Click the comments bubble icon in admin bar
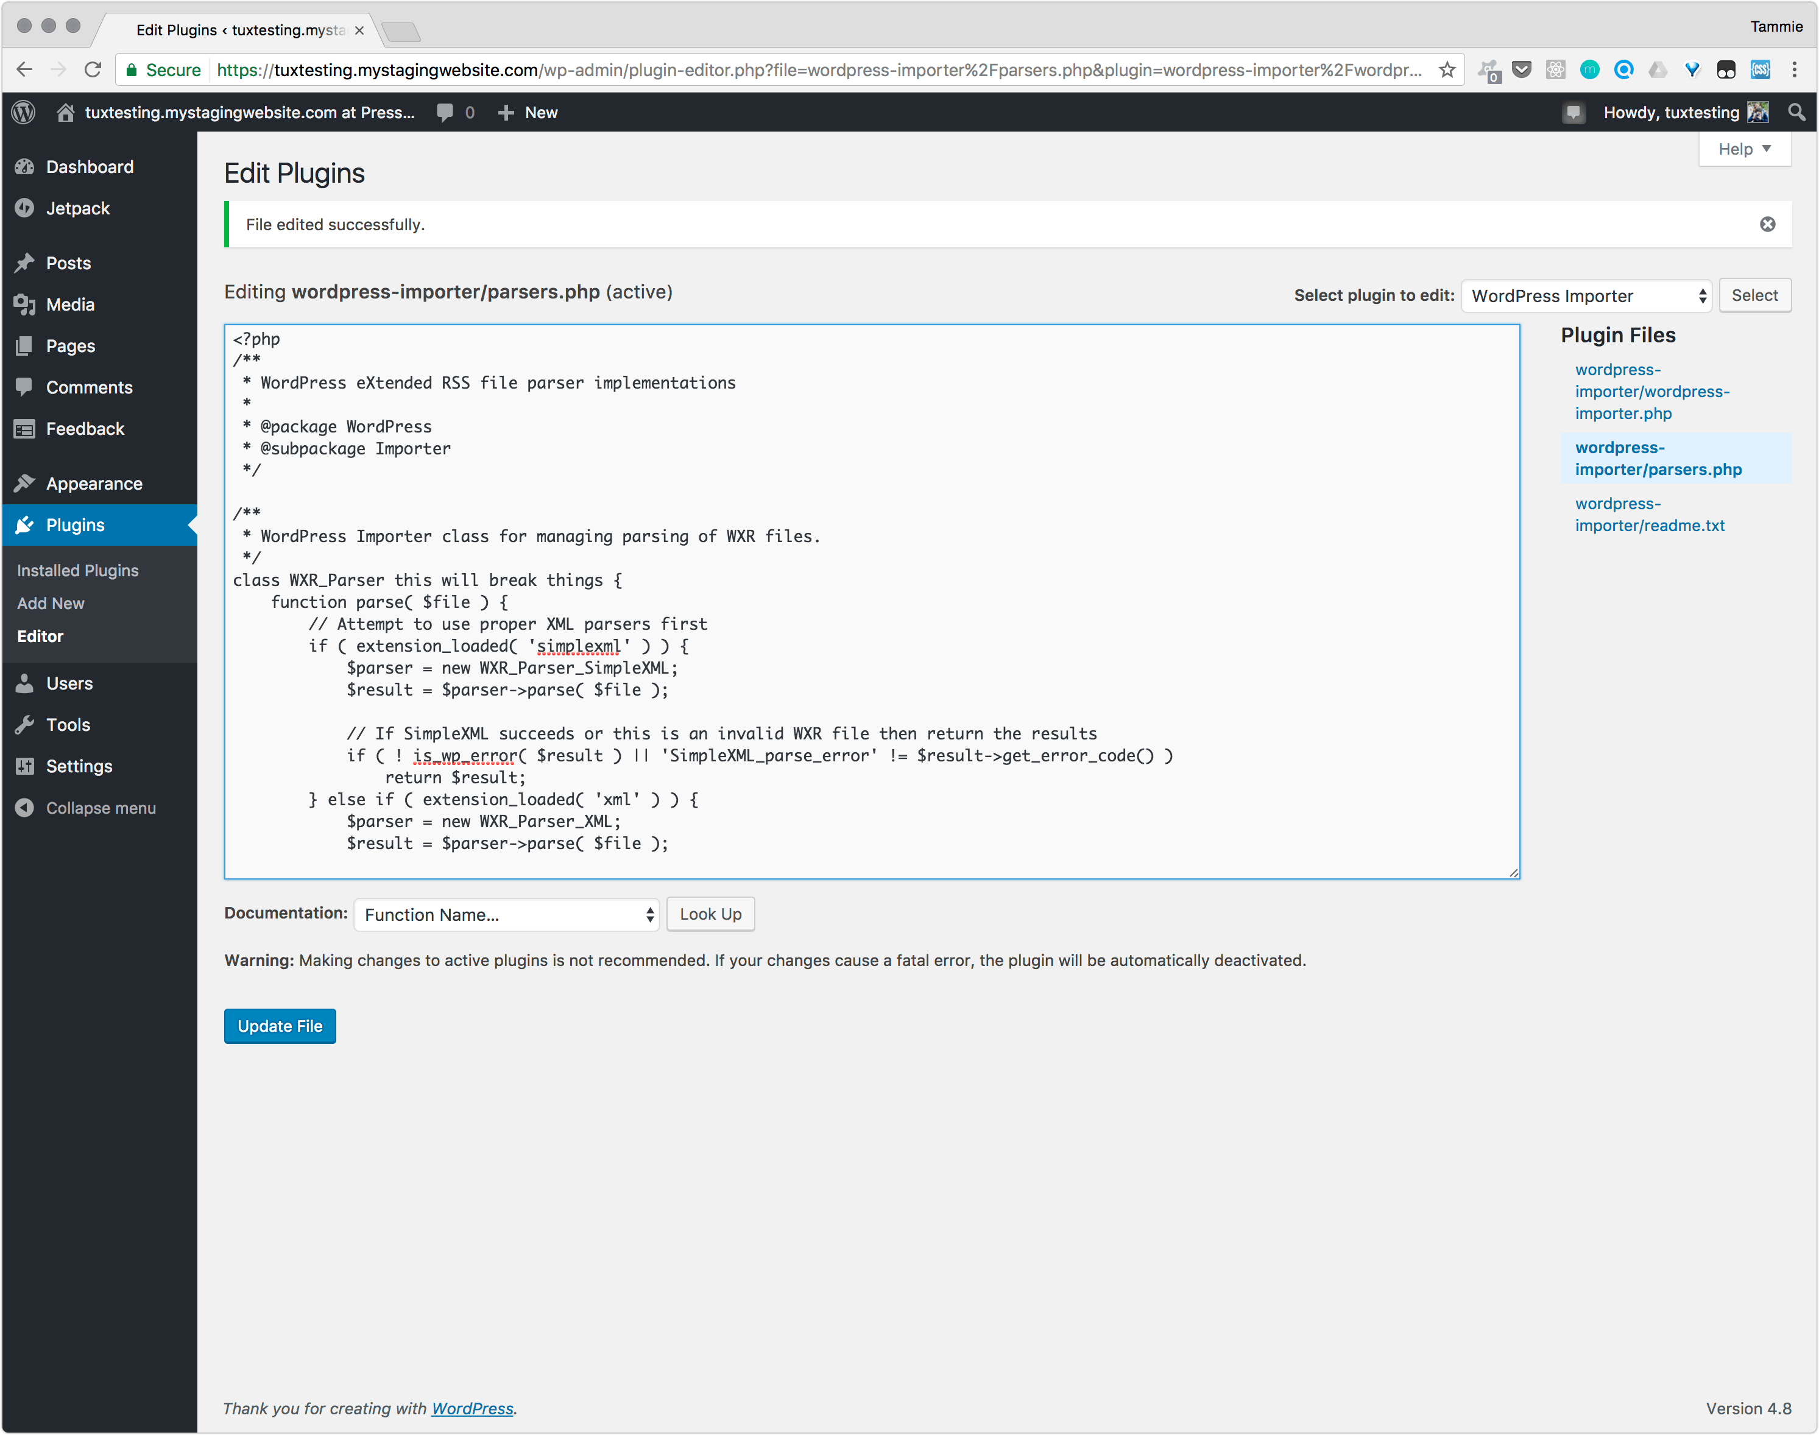The height and width of the screenshot is (1435, 1819). (445, 113)
